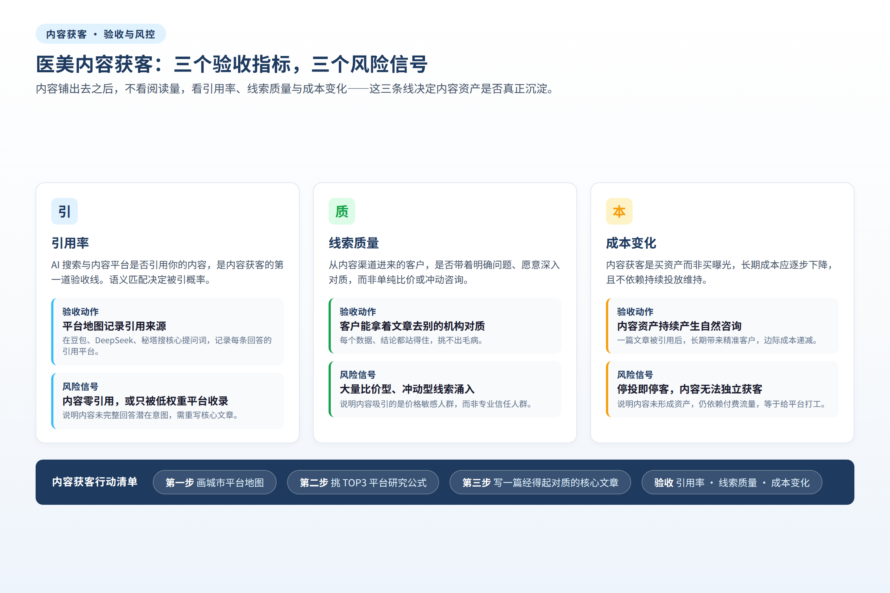The image size is (890, 593).
Task: Click description starting 内容获客是买资产而非买曝光
Action: point(721,272)
